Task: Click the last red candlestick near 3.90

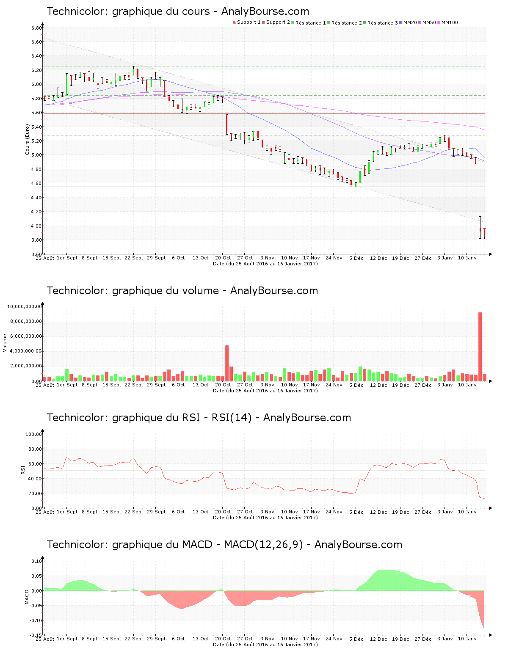Action: point(485,234)
